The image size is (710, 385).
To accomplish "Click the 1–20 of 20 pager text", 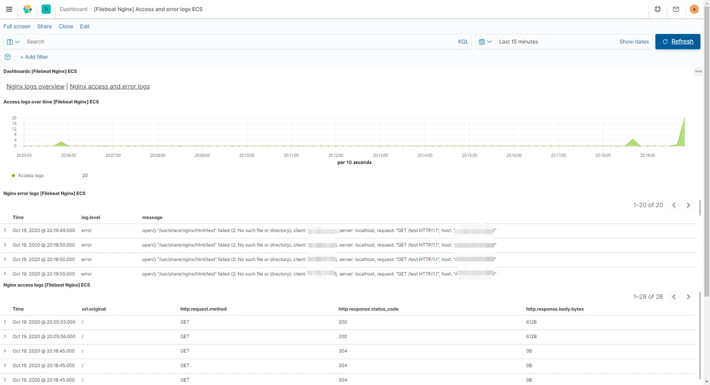I will click(x=648, y=205).
